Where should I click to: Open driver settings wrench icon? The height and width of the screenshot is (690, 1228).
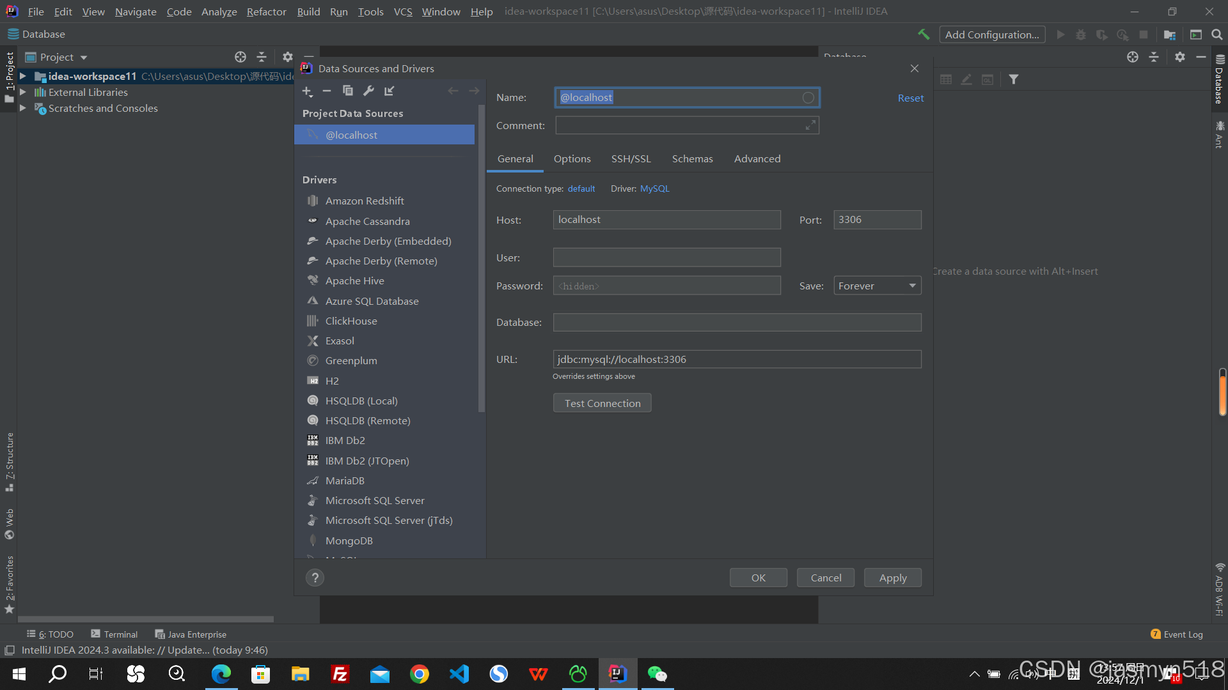click(368, 91)
